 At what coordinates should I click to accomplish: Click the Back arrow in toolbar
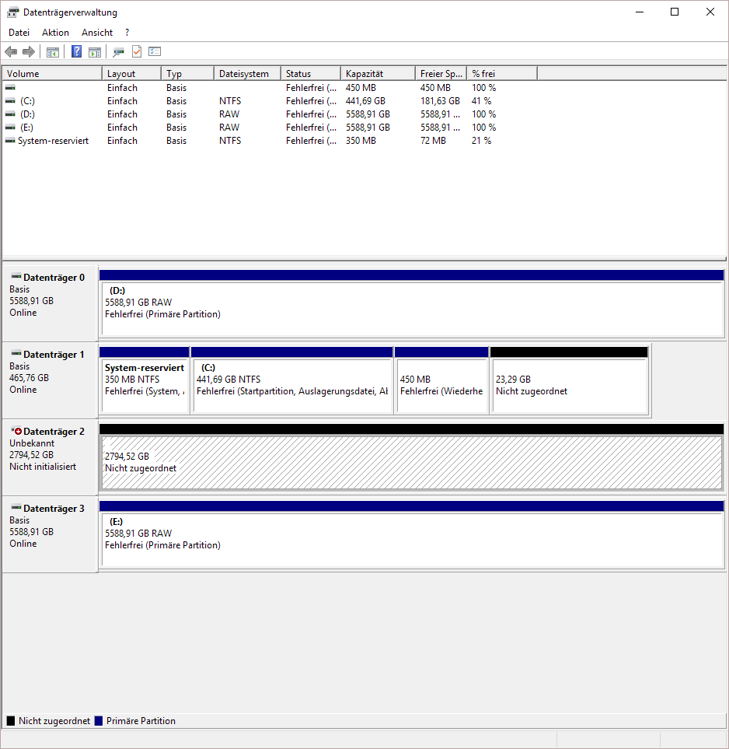coord(11,51)
